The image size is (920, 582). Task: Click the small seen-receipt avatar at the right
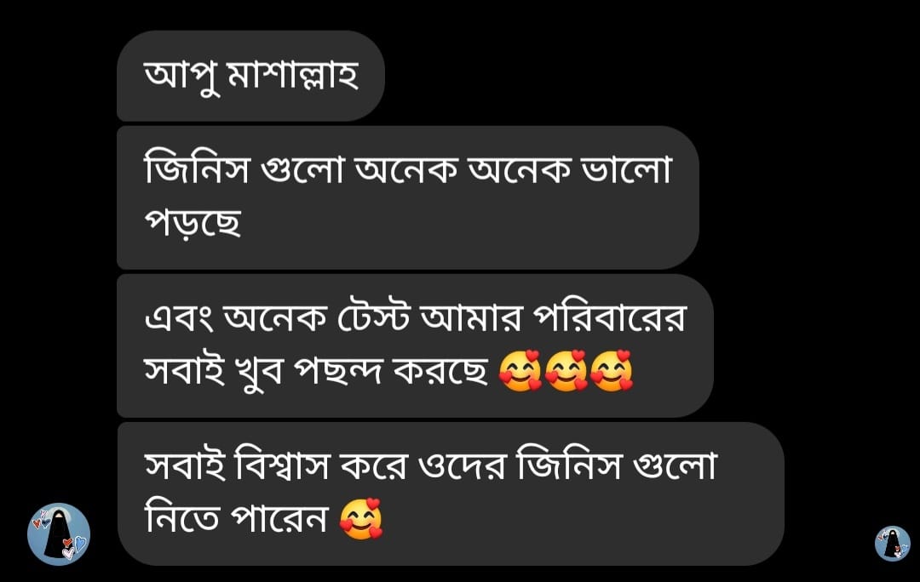[x=893, y=544]
